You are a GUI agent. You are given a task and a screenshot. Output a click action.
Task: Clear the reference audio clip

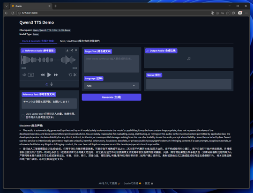[x=76, y=50]
